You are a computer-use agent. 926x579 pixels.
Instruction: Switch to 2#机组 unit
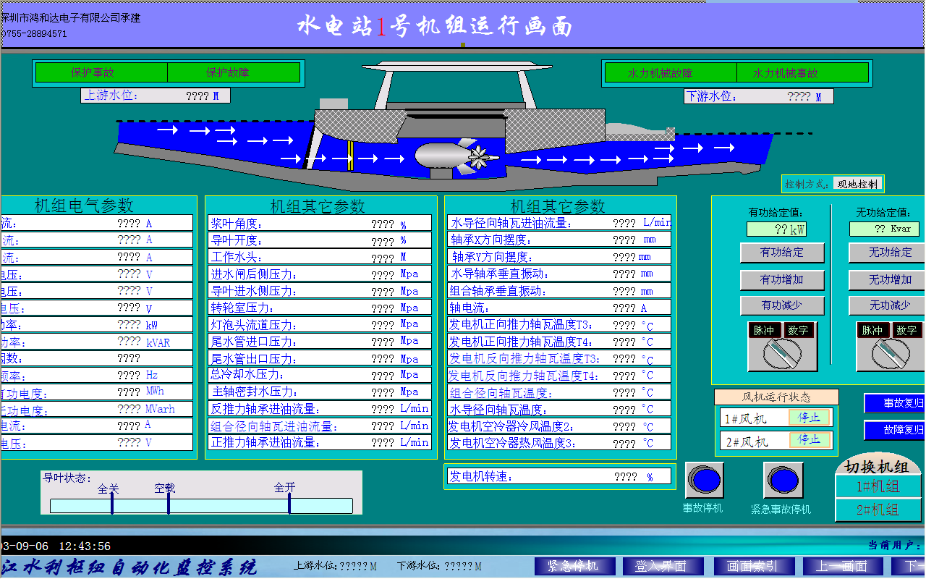click(878, 510)
